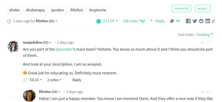Share the post on Reddit
The width and height of the screenshot is (222, 102).
coord(201,21)
